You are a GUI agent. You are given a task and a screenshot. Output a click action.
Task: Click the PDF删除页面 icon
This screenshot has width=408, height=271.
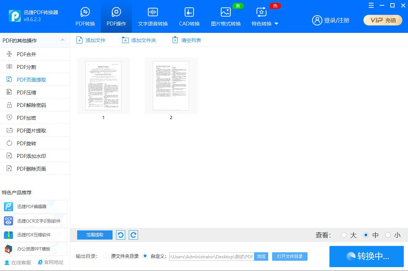click(9, 169)
